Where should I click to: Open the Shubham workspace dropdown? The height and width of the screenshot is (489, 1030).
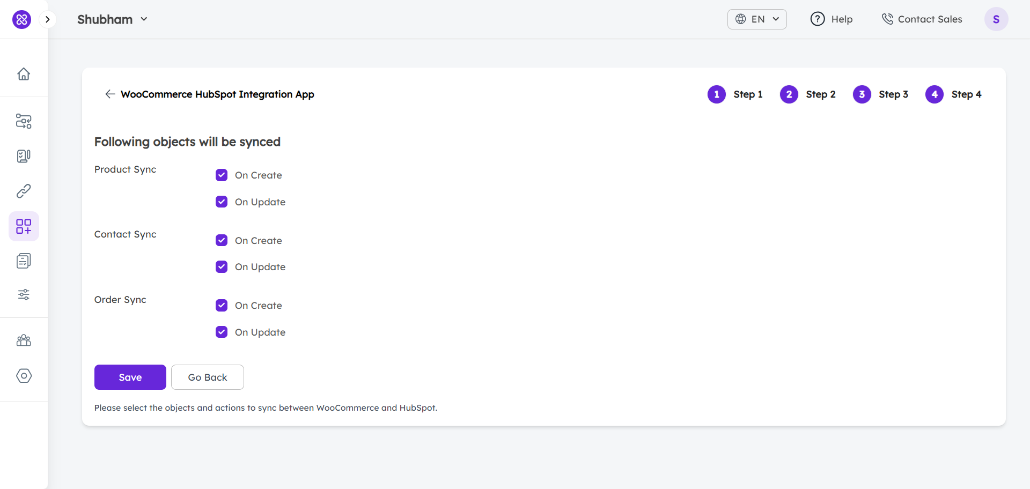[x=113, y=19]
